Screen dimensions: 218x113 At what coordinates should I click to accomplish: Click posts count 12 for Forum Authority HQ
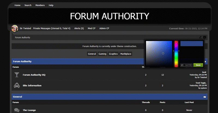pyautogui.click(x=163, y=75)
